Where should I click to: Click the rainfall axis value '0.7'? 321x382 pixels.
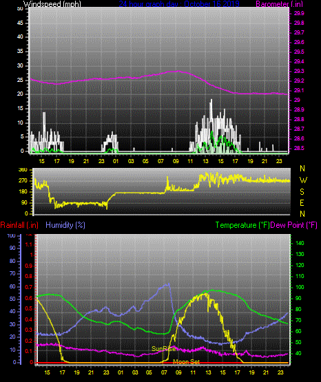coord(29,287)
